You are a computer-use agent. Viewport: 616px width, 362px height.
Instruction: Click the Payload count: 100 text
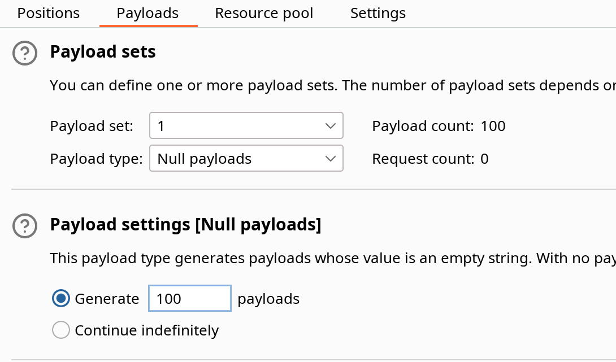[439, 126]
